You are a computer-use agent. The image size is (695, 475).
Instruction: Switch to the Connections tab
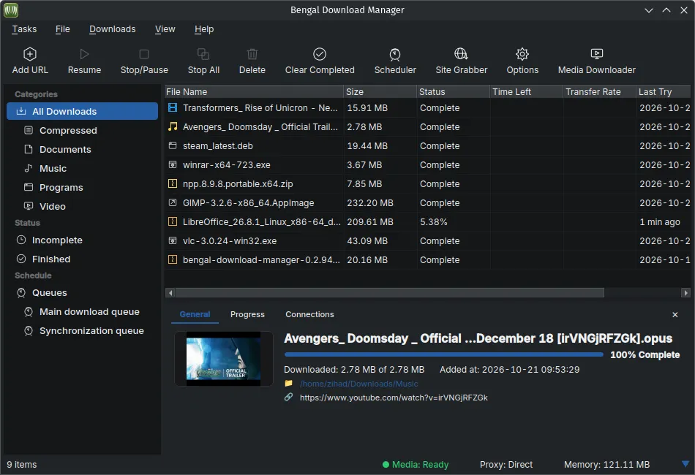309,314
